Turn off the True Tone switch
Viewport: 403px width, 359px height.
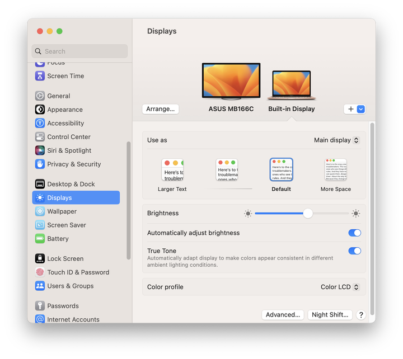coord(354,251)
